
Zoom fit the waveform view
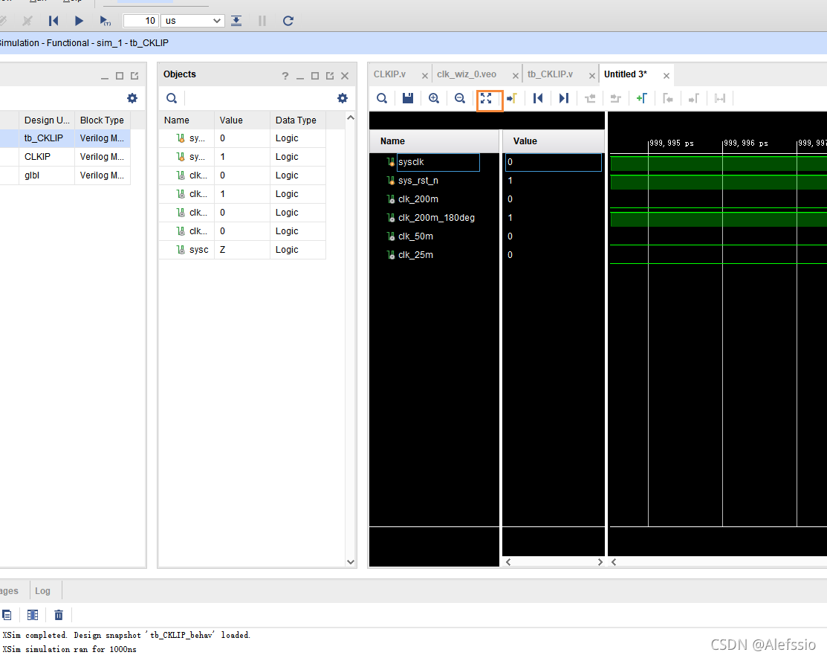[486, 98]
